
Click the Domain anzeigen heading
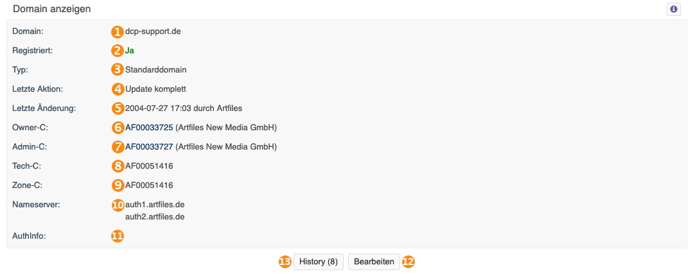(x=52, y=9)
